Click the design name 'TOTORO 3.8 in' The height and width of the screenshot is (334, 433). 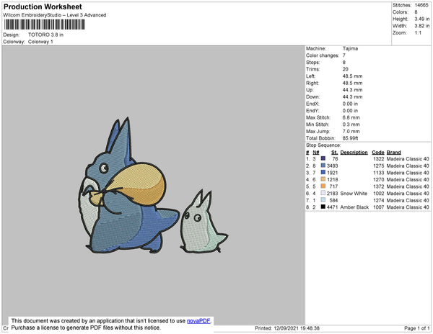(45, 35)
